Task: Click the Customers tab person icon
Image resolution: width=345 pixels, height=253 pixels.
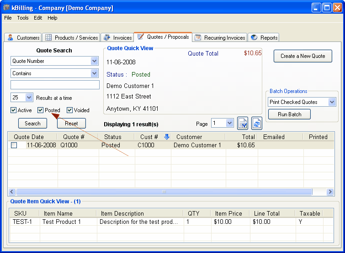Action: (11, 37)
